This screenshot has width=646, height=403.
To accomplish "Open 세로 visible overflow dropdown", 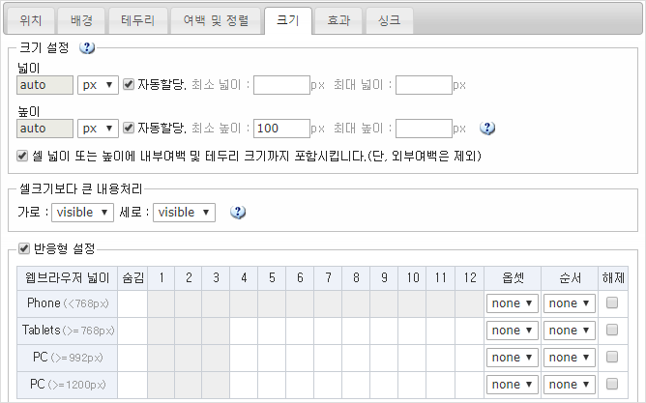I will pos(184,212).
